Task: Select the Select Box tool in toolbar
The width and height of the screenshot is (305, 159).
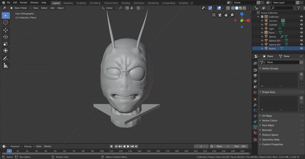Action: 6,15
